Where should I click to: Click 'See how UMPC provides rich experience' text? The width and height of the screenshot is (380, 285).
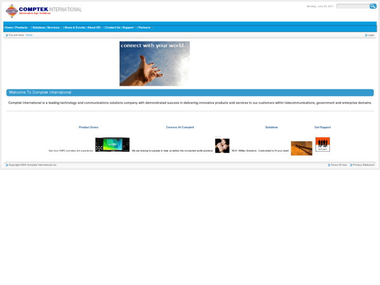tap(71, 151)
